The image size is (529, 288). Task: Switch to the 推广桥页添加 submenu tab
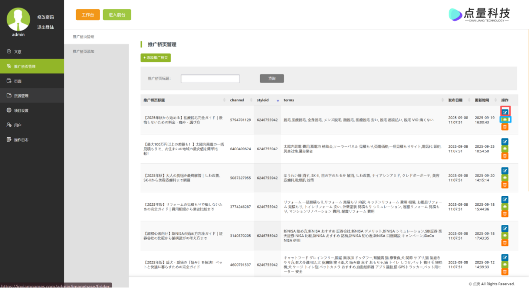(x=83, y=51)
